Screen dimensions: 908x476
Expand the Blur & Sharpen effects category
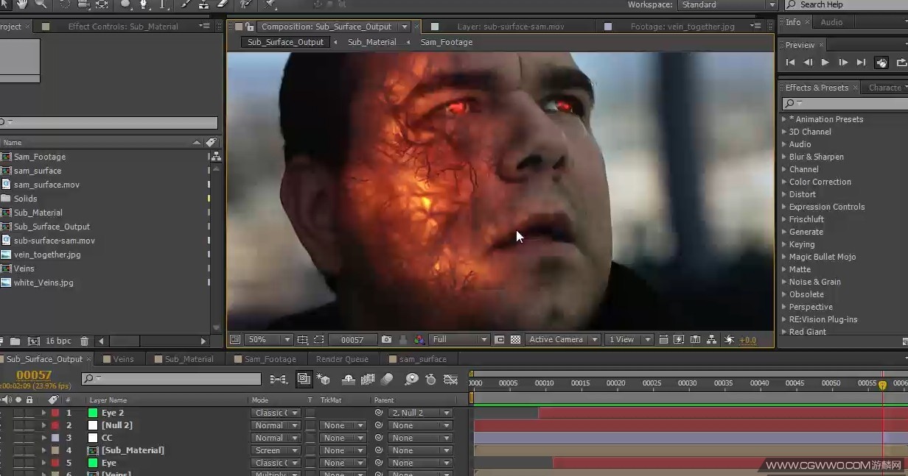pyautogui.click(x=784, y=157)
